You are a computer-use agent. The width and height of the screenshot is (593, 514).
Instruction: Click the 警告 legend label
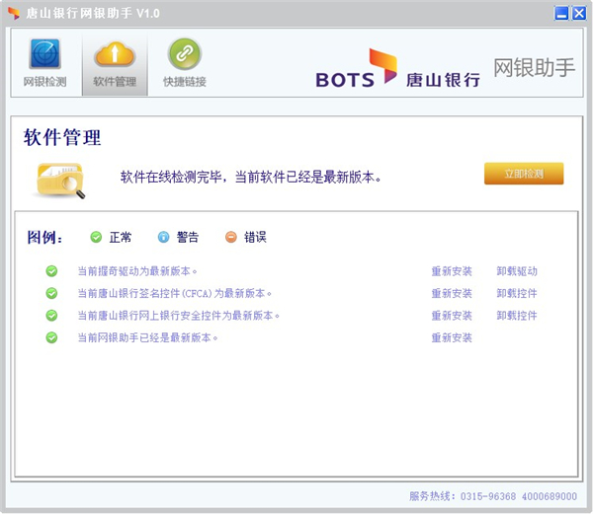coord(188,237)
